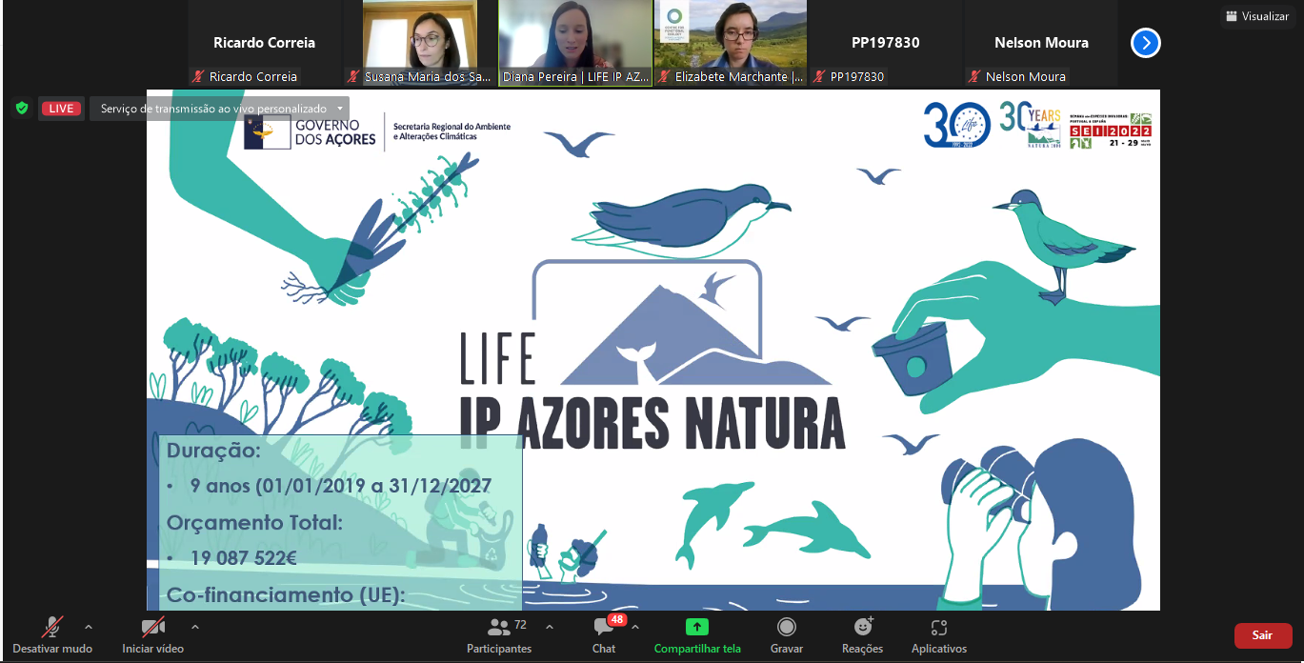The height and width of the screenshot is (663, 1304).
Task: Start recording with the Gravar button
Action: coord(787,628)
